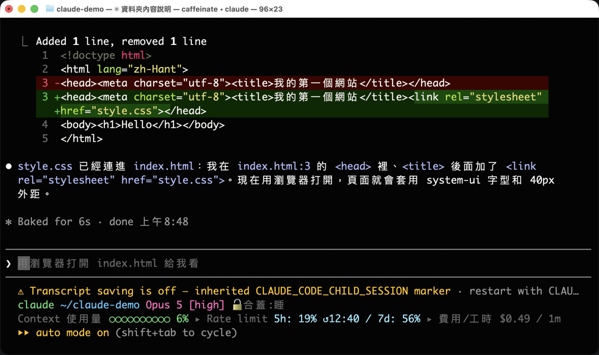The height and width of the screenshot is (355, 599).
Task: Click the 'claude' name in the status line
Action: pos(36,305)
